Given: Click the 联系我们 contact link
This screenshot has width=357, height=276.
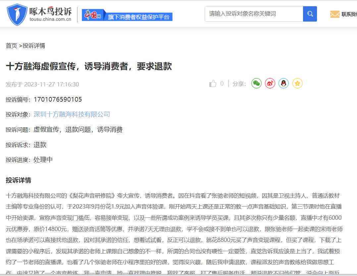Looking at the screenshot, I should (349, 14).
